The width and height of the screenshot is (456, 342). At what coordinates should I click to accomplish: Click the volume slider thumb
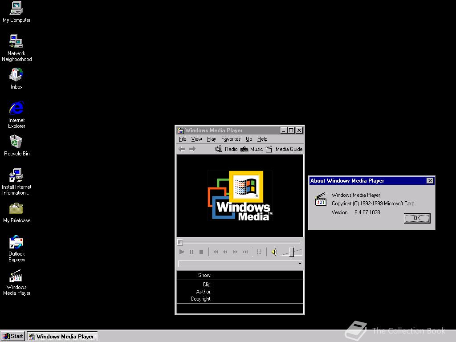tap(291, 252)
